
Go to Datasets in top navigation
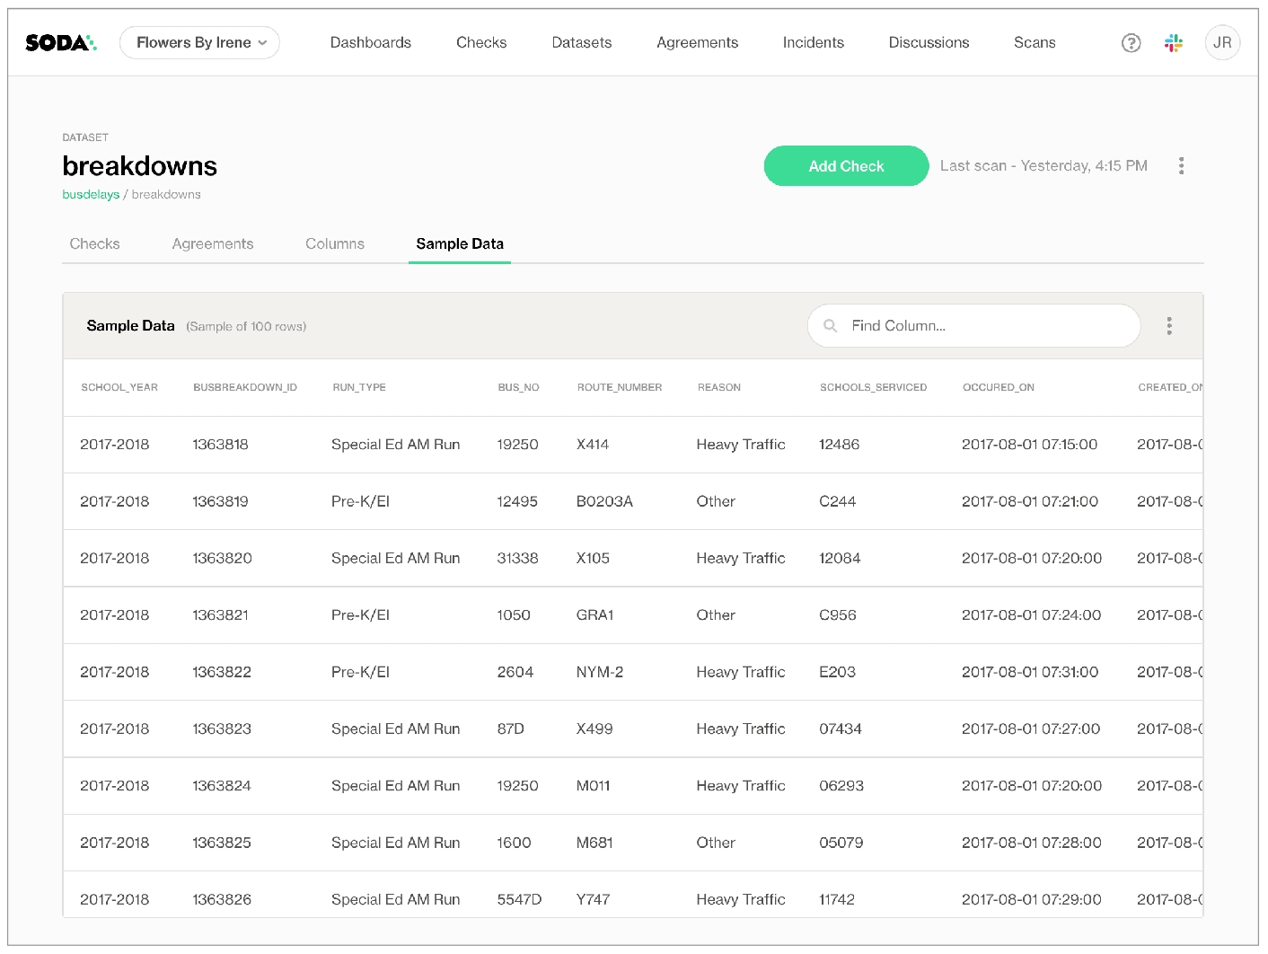pyautogui.click(x=581, y=42)
